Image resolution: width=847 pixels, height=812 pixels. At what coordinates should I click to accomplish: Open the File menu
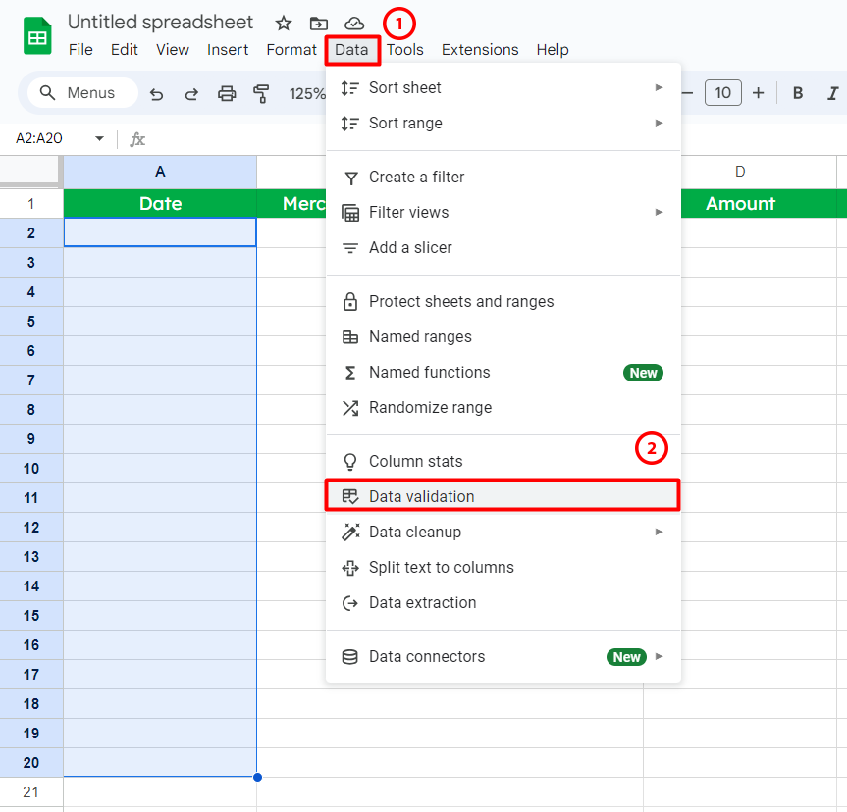tap(80, 50)
